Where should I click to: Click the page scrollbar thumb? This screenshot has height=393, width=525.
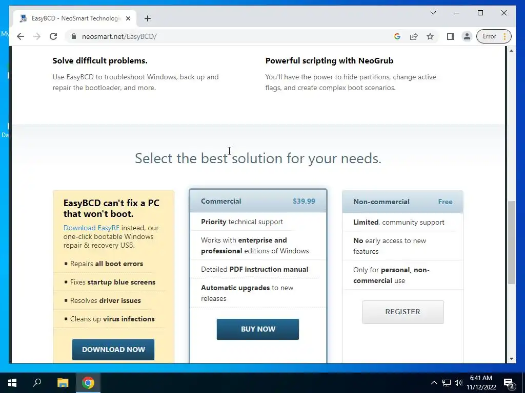pyautogui.click(x=511, y=242)
